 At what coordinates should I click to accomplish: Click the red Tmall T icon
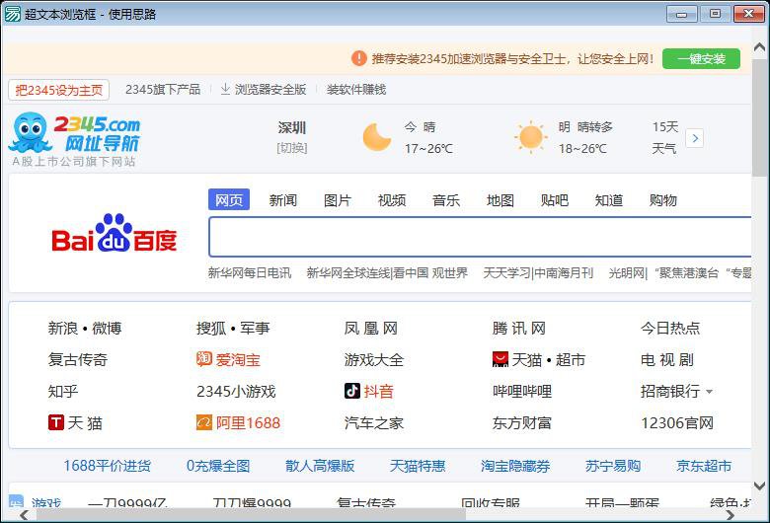[x=56, y=423]
